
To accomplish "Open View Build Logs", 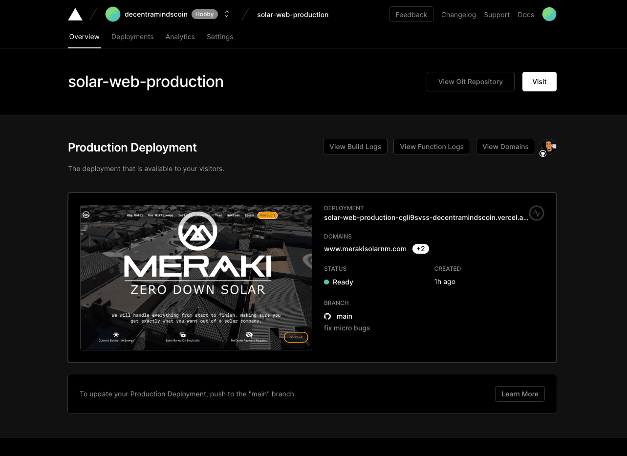I will [x=355, y=147].
